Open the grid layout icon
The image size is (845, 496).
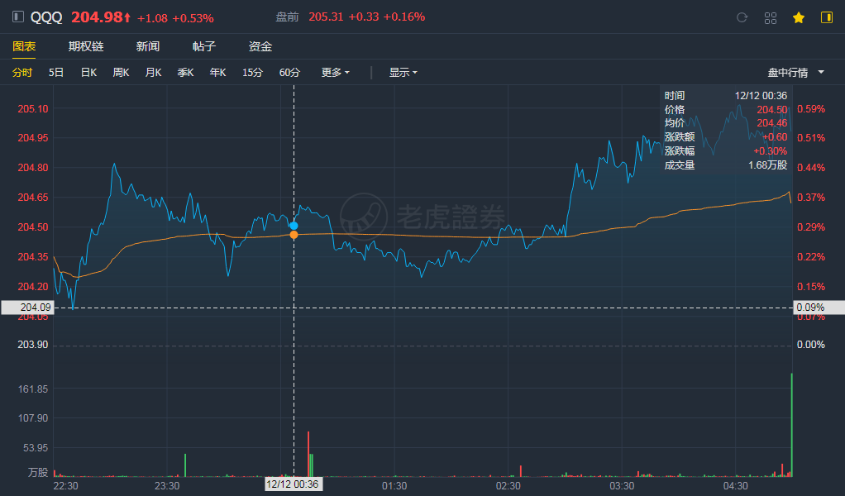click(x=771, y=17)
